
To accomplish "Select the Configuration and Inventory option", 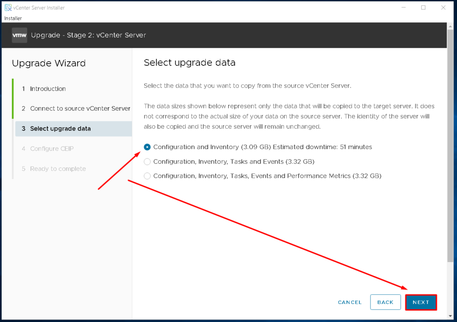I will point(147,147).
